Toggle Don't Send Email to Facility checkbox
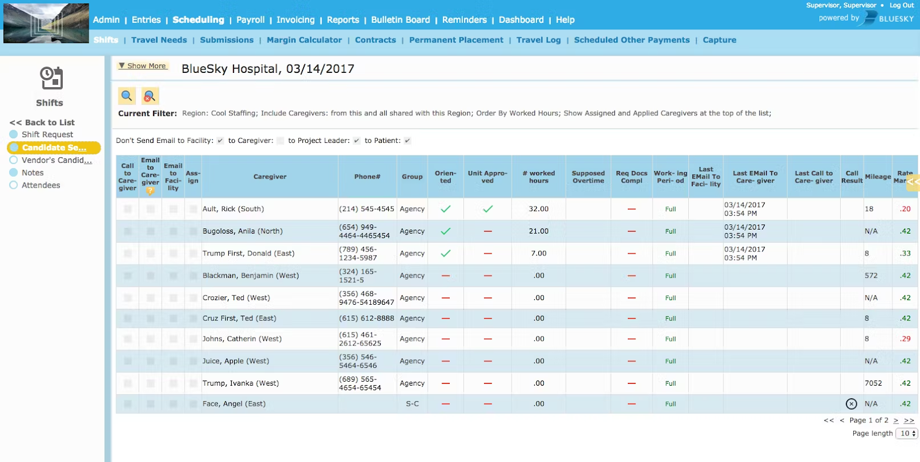This screenshot has height=462, width=920. (x=220, y=141)
